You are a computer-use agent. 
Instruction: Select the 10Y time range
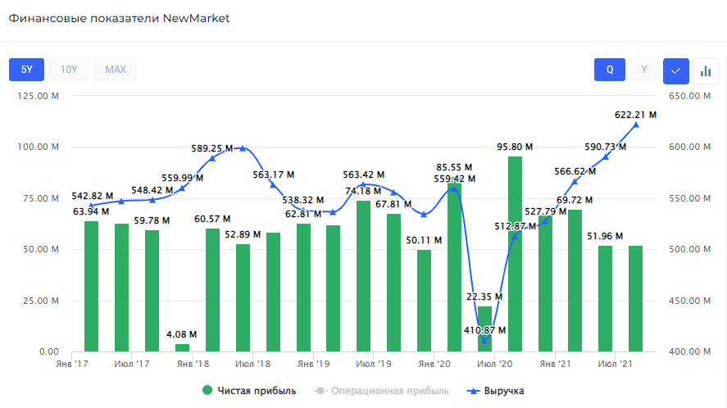(69, 70)
